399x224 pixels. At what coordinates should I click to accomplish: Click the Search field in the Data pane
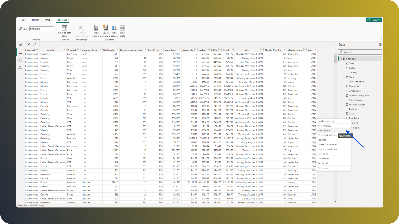point(360,52)
